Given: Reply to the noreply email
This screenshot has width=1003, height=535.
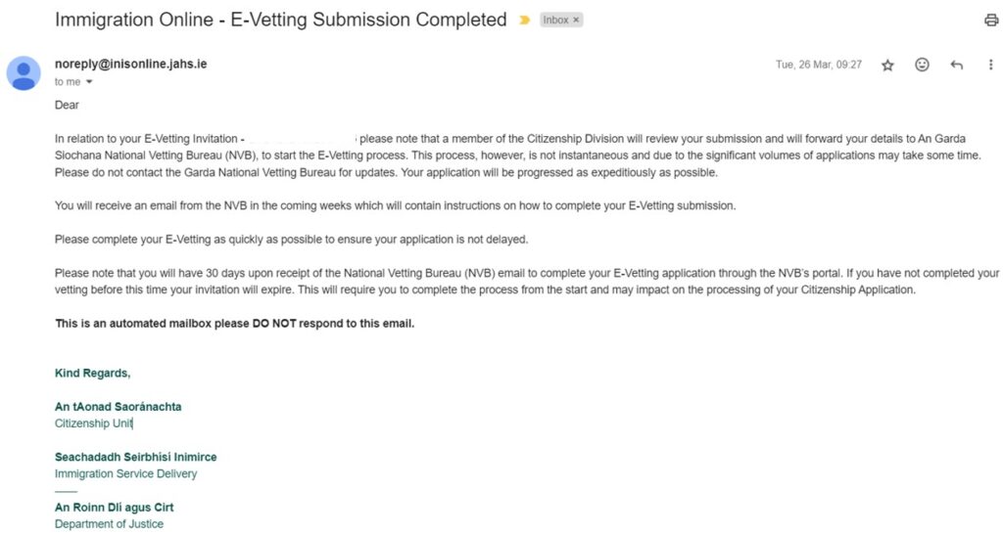Looking at the screenshot, I should (x=956, y=65).
